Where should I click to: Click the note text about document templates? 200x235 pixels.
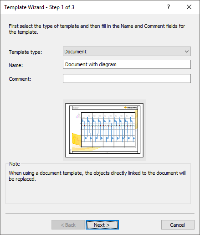pos(97,176)
